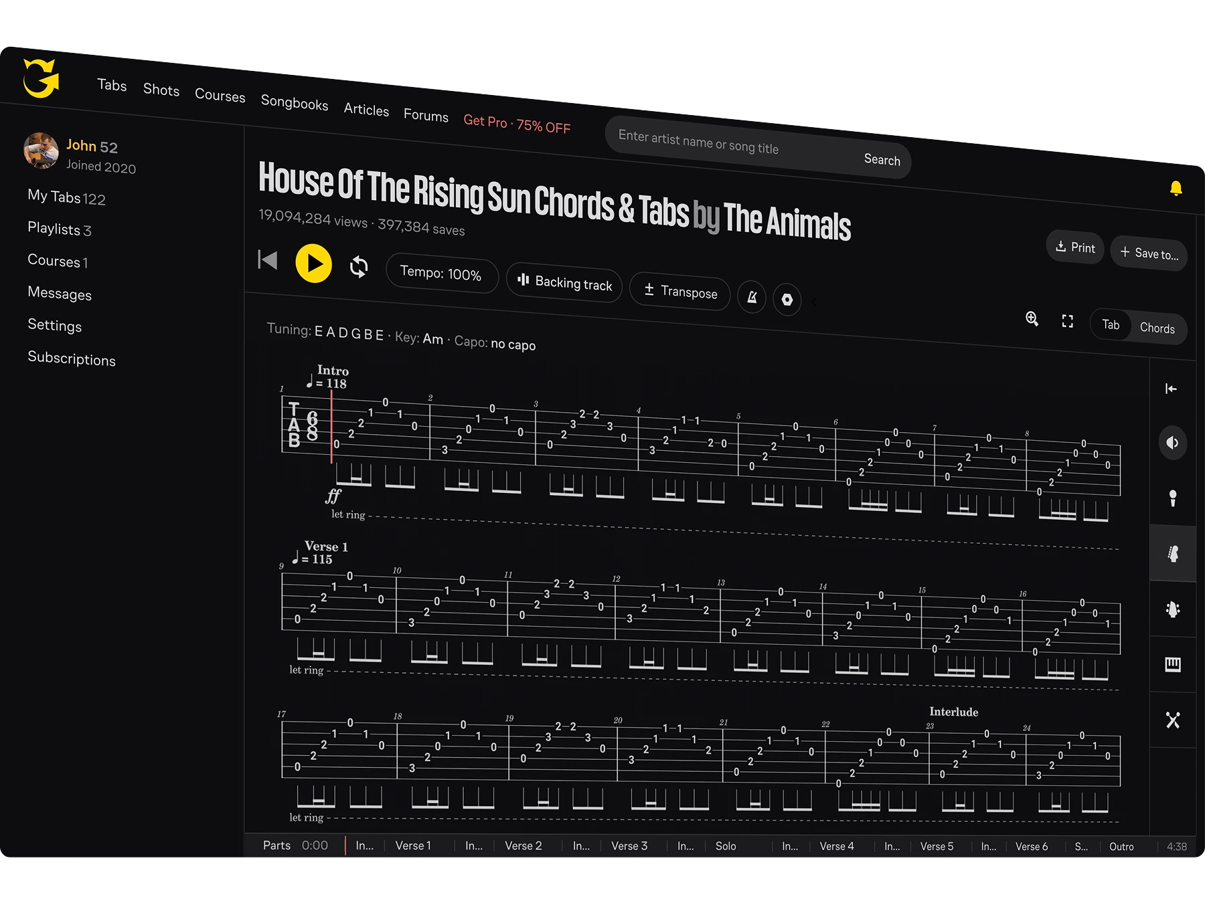Open Articles page
This screenshot has width=1205, height=903.
(x=366, y=110)
